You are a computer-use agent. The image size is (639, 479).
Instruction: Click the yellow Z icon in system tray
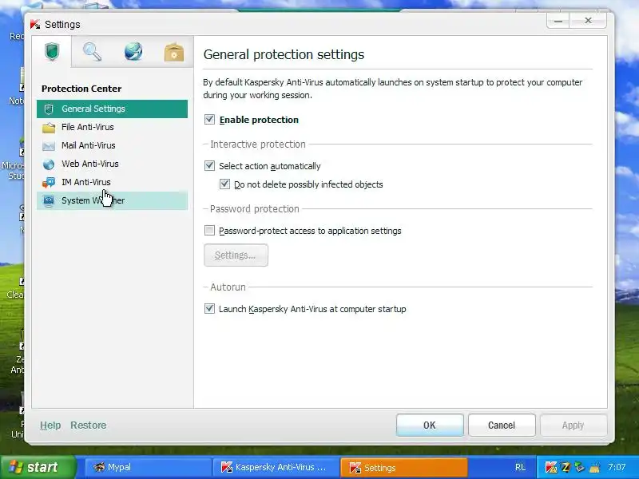click(x=566, y=467)
